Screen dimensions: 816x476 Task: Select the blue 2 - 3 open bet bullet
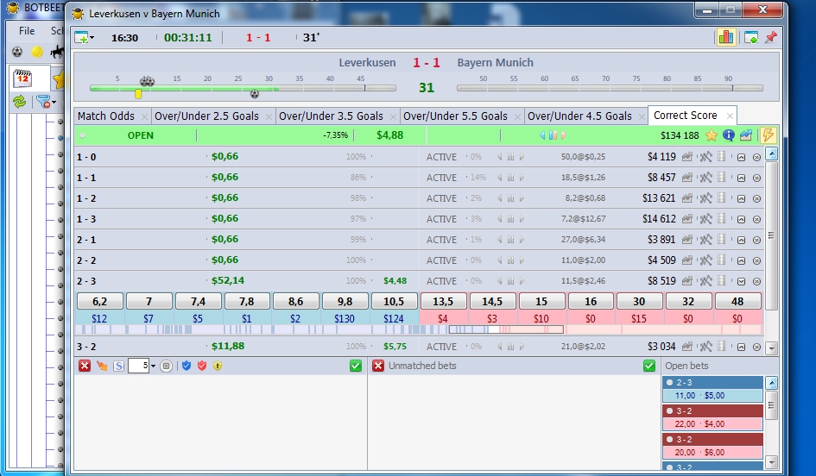pos(670,383)
